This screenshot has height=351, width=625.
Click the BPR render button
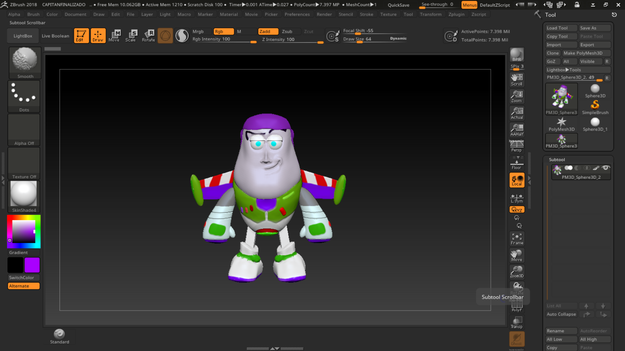click(x=517, y=55)
